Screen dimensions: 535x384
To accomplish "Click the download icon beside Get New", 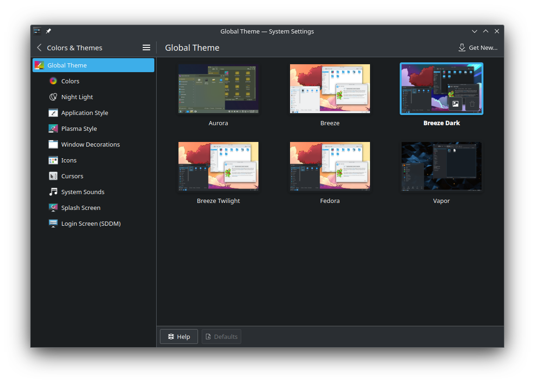I will pos(462,48).
